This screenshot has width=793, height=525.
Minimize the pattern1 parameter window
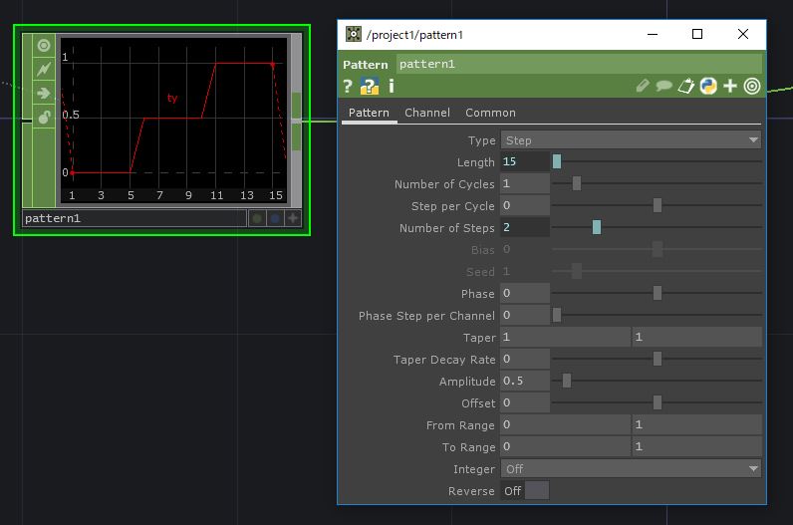pyautogui.click(x=653, y=35)
